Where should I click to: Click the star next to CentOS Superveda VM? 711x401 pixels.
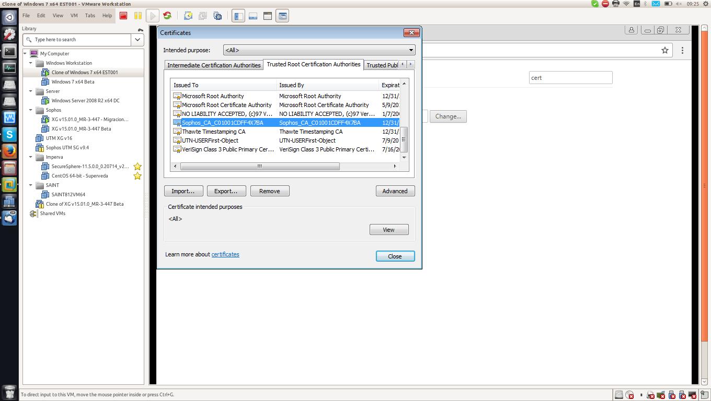(137, 176)
